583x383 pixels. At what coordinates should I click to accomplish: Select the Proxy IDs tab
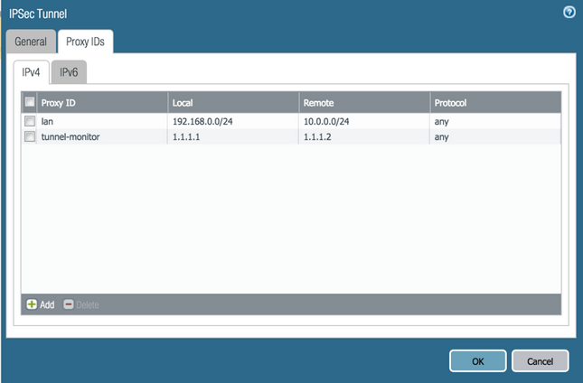tap(85, 42)
